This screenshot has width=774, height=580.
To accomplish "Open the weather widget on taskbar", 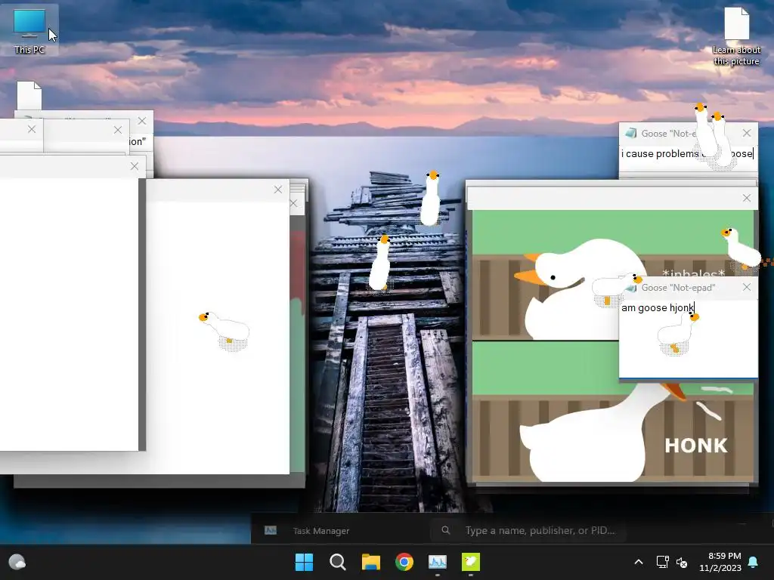I will pyautogui.click(x=17, y=562).
